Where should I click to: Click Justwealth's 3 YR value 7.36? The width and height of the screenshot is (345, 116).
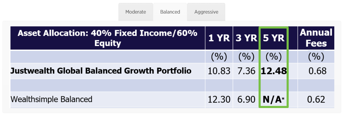point(246,71)
